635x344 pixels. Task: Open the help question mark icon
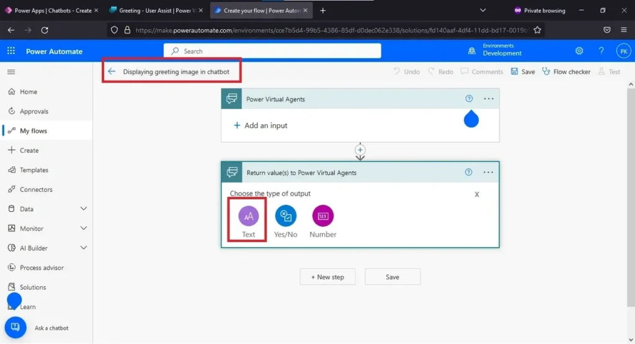pos(601,51)
